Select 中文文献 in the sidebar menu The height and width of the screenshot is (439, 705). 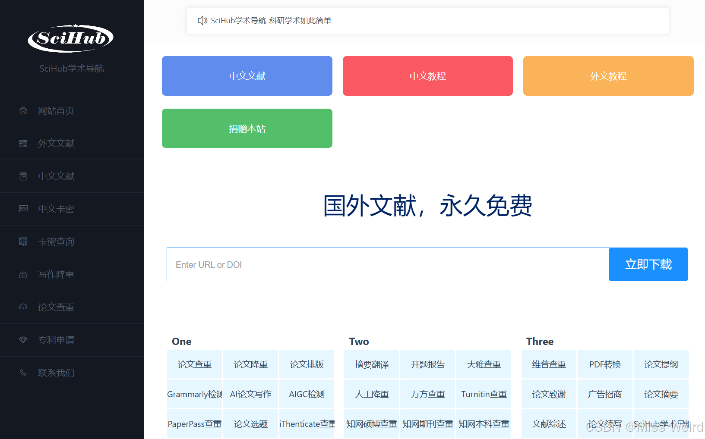coord(72,176)
